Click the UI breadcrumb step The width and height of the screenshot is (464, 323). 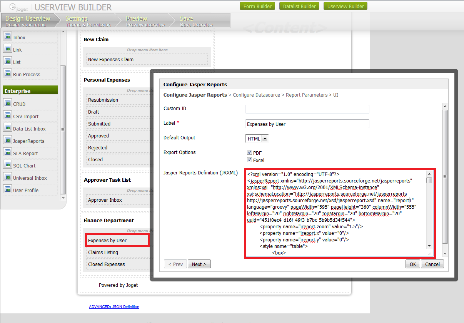pyautogui.click(x=336, y=95)
